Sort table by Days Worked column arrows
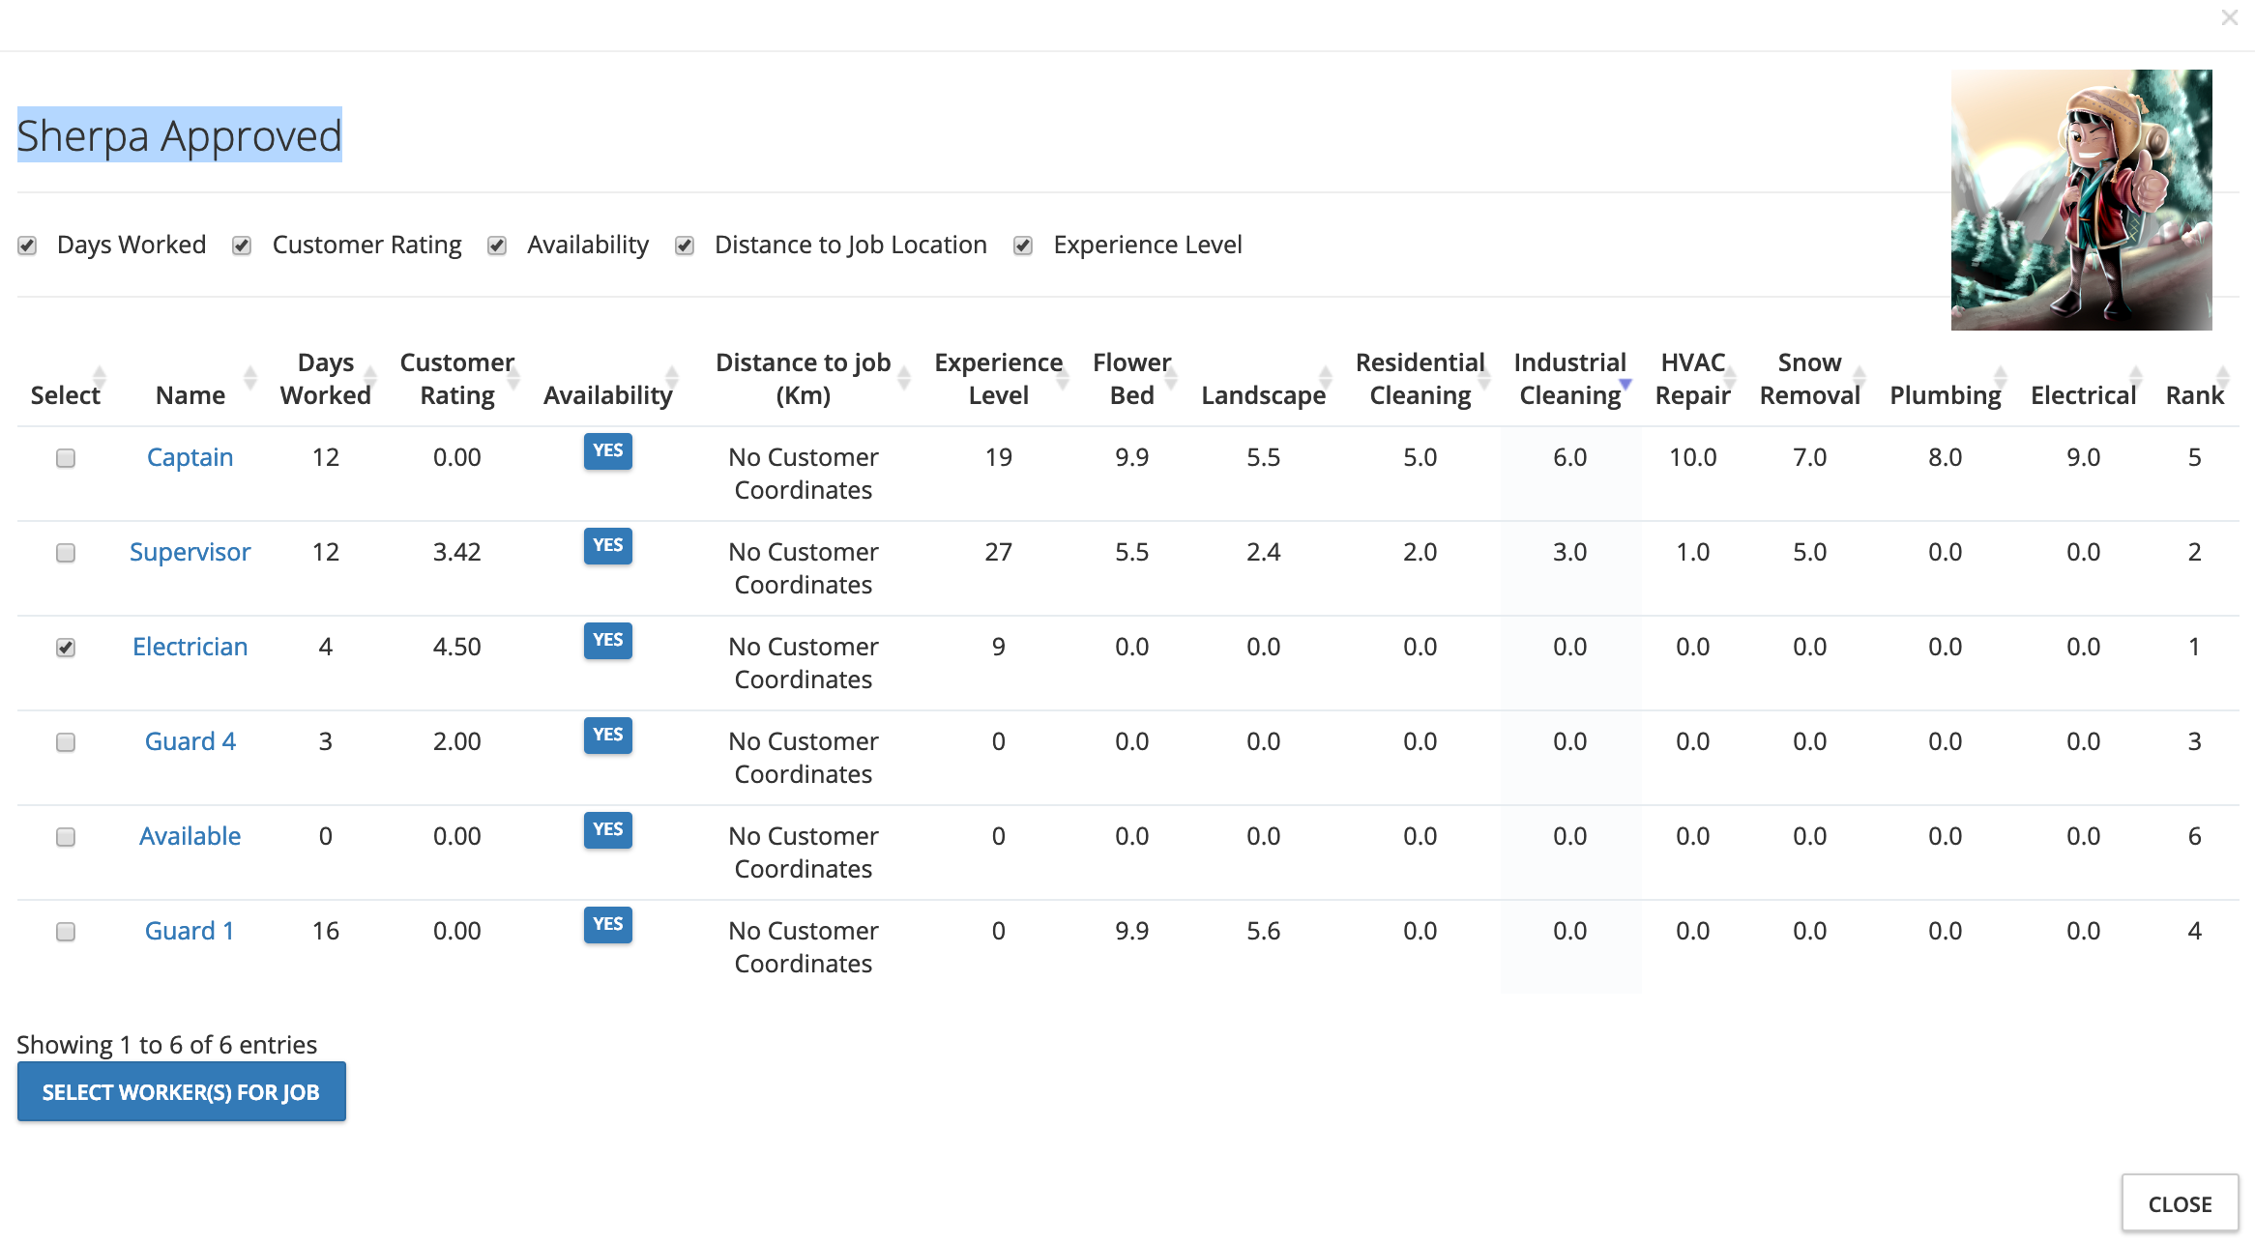The image size is (2255, 1243). pyautogui.click(x=370, y=378)
